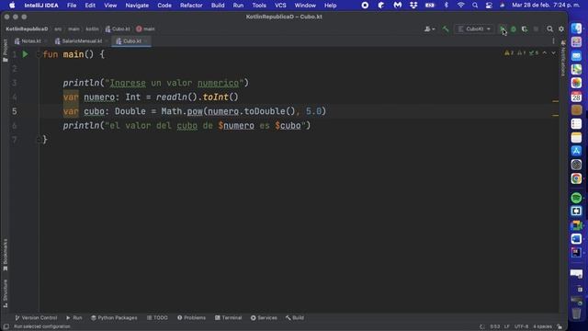Close the Notas.kt editor tab
Viewport: 588px width, 331px height.
pyautogui.click(x=45, y=40)
